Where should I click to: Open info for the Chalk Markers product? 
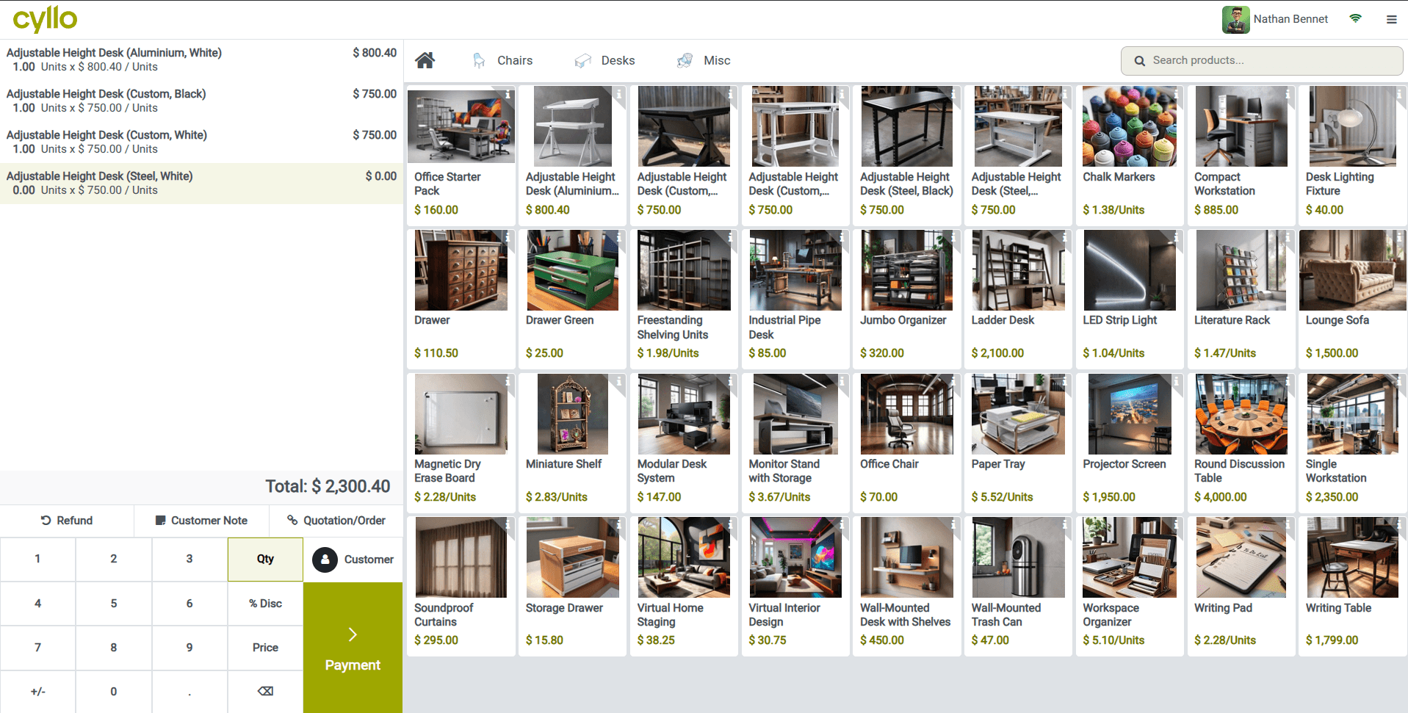point(1175,95)
